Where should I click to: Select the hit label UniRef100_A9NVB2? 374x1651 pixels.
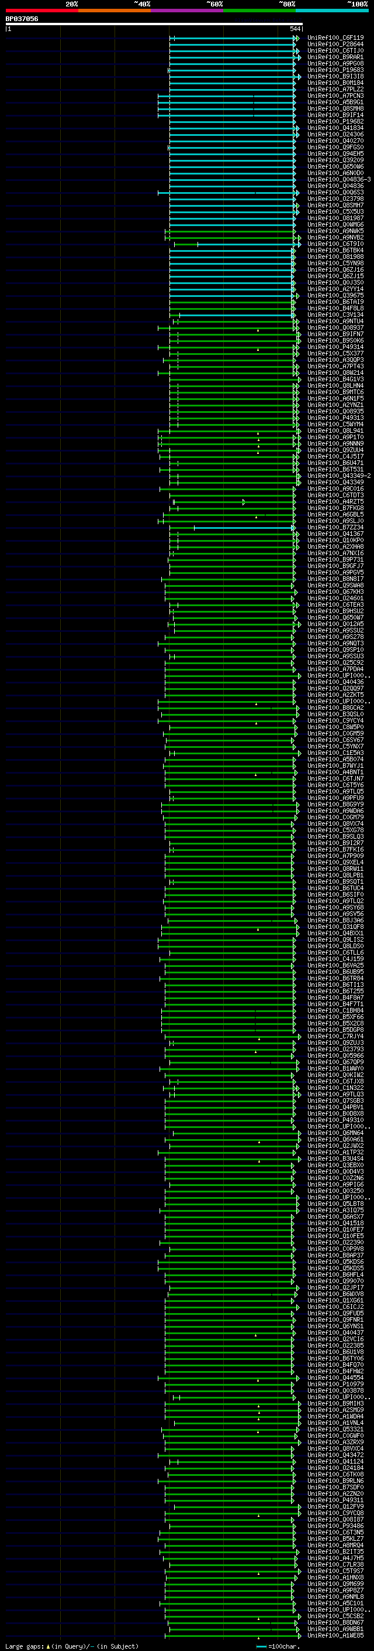(335, 238)
